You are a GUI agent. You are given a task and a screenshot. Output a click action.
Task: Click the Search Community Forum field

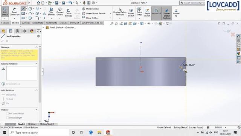[x=192, y=3]
